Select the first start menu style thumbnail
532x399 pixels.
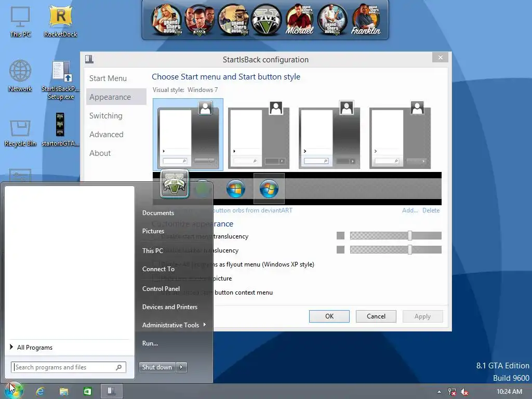(x=188, y=135)
